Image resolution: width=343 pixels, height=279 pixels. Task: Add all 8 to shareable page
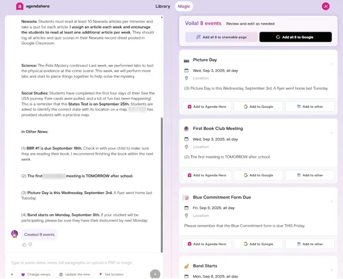point(220,37)
